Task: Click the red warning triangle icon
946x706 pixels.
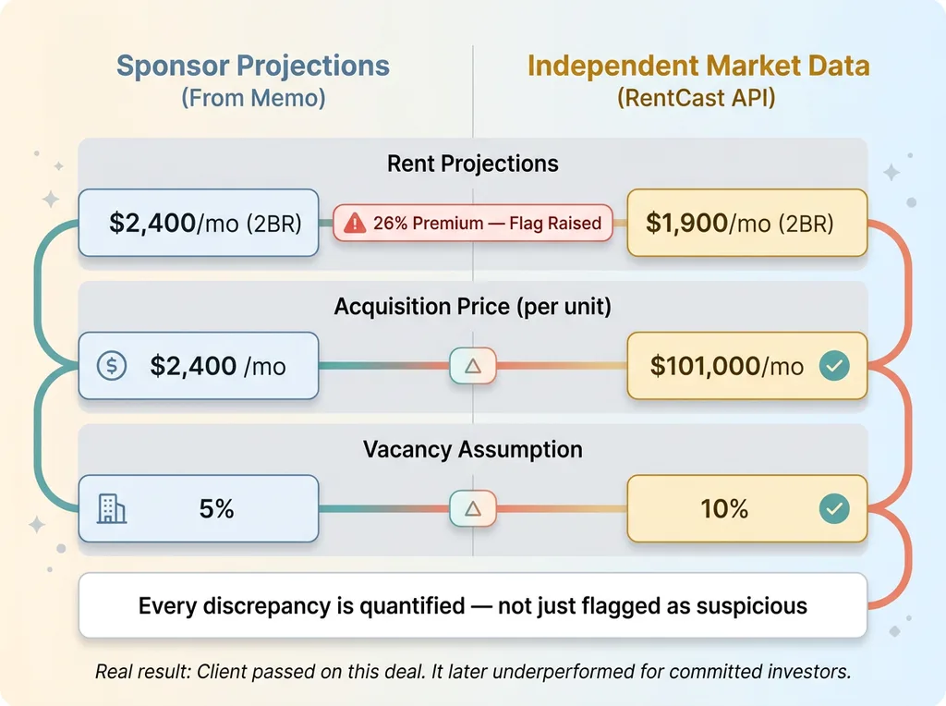Action: (x=355, y=223)
